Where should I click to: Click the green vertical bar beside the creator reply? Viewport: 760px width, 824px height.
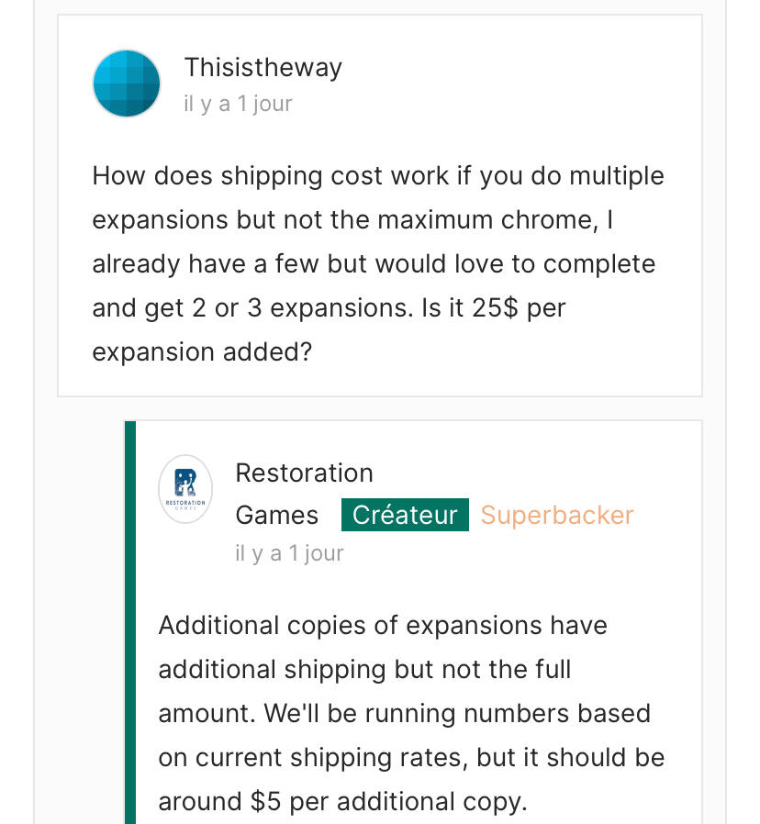(130, 622)
